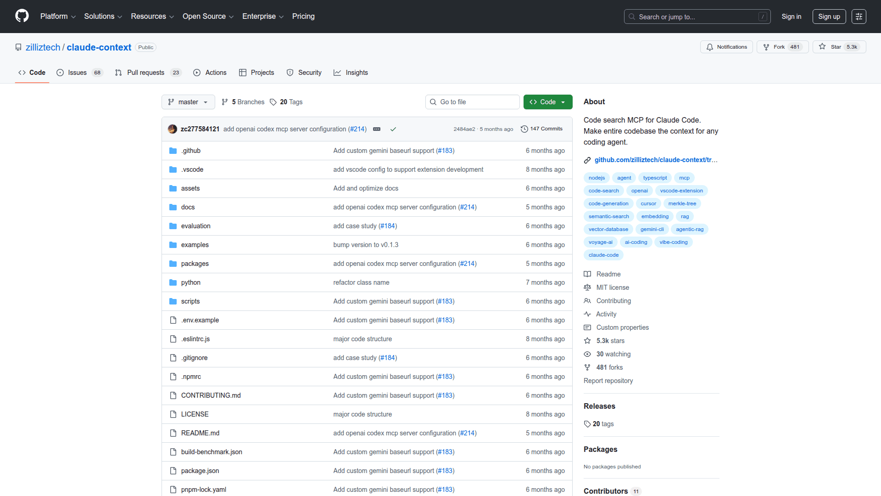Viewport: 881px width, 496px height.
Task: Click the Fork repository icon
Action: tap(766, 47)
